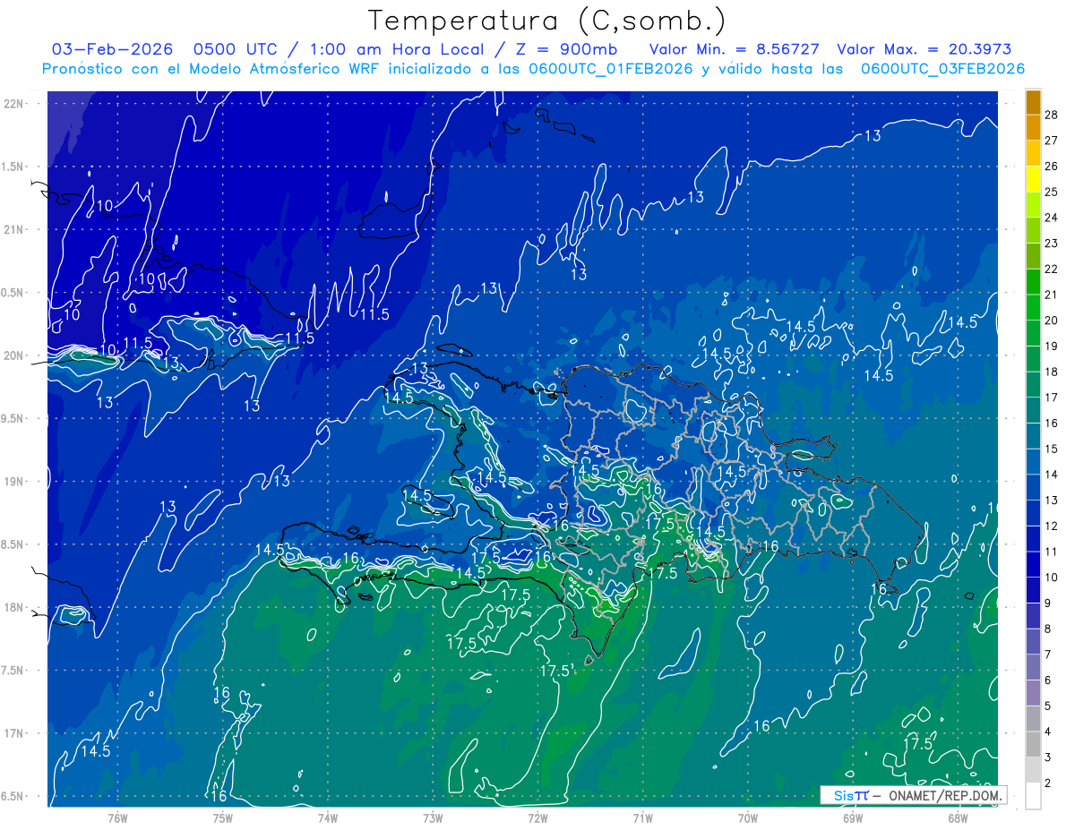Click the "22N" latitude axis label
The height and width of the screenshot is (830, 1075).
tap(15, 104)
